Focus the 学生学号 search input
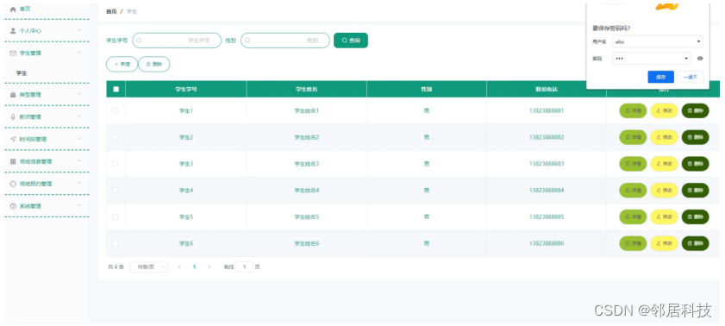 point(177,41)
